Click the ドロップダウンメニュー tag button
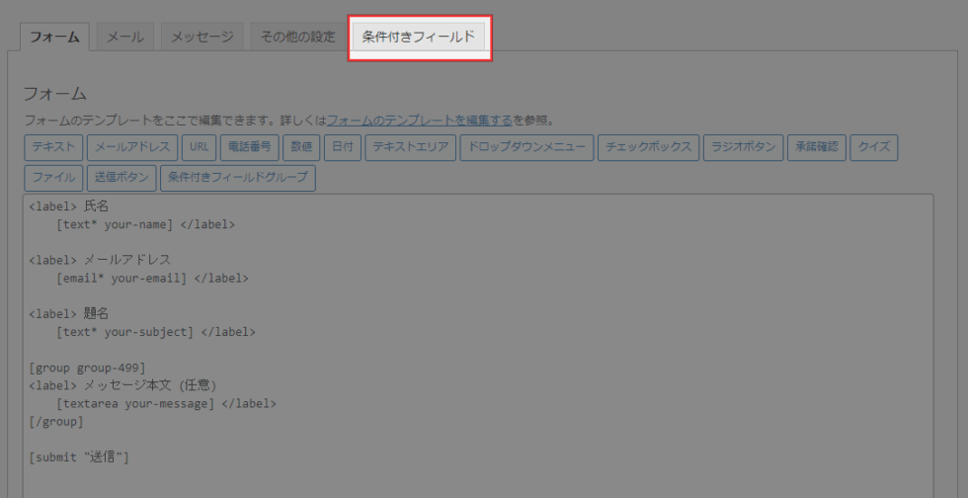The height and width of the screenshot is (498, 968). 527,147
